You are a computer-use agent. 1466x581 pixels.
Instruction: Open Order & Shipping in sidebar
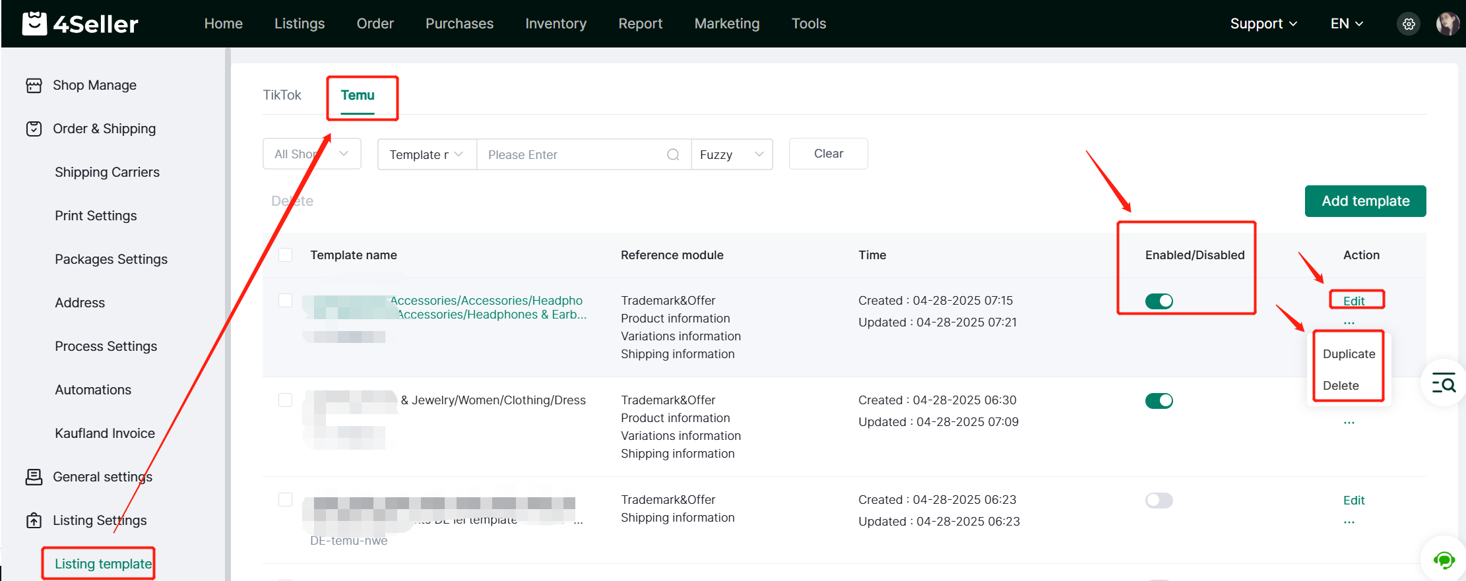[x=104, y=129]
